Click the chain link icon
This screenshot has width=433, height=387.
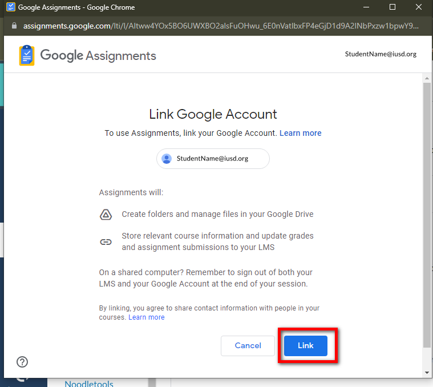click(x=106, y=242)
